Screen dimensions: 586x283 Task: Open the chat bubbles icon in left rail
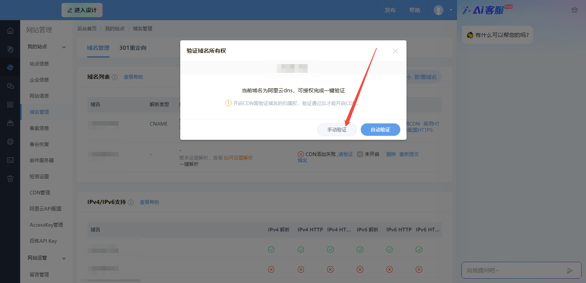[10, 86]
